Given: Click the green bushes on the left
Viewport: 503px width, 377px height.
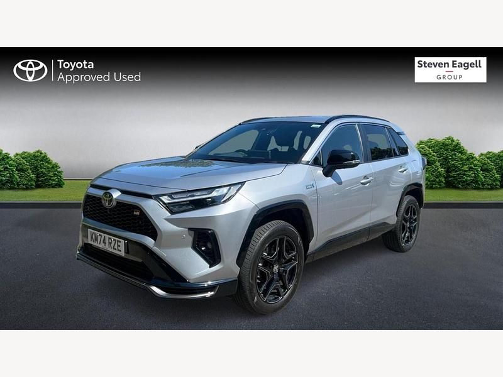Looking at the screenshot, I should 31,169.
